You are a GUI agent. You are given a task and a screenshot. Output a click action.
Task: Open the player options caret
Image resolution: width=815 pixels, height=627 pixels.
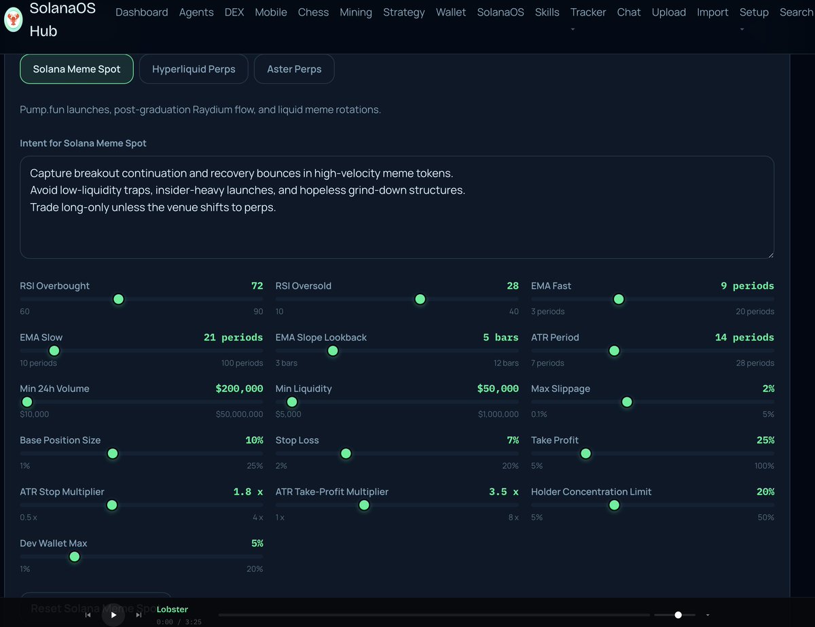coord(708,615)
